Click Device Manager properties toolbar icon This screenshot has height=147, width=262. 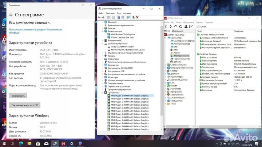click(113, 17)
